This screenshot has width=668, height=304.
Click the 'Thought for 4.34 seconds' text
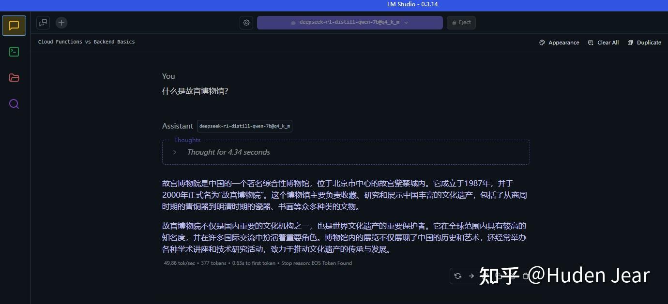228,152
